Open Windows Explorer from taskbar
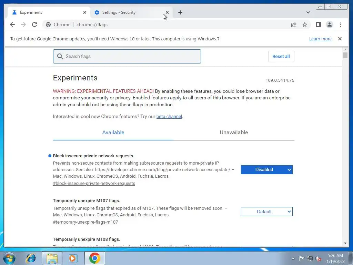Image resolution: width=353 pixels, height=265 pixels. pos(52,258)
